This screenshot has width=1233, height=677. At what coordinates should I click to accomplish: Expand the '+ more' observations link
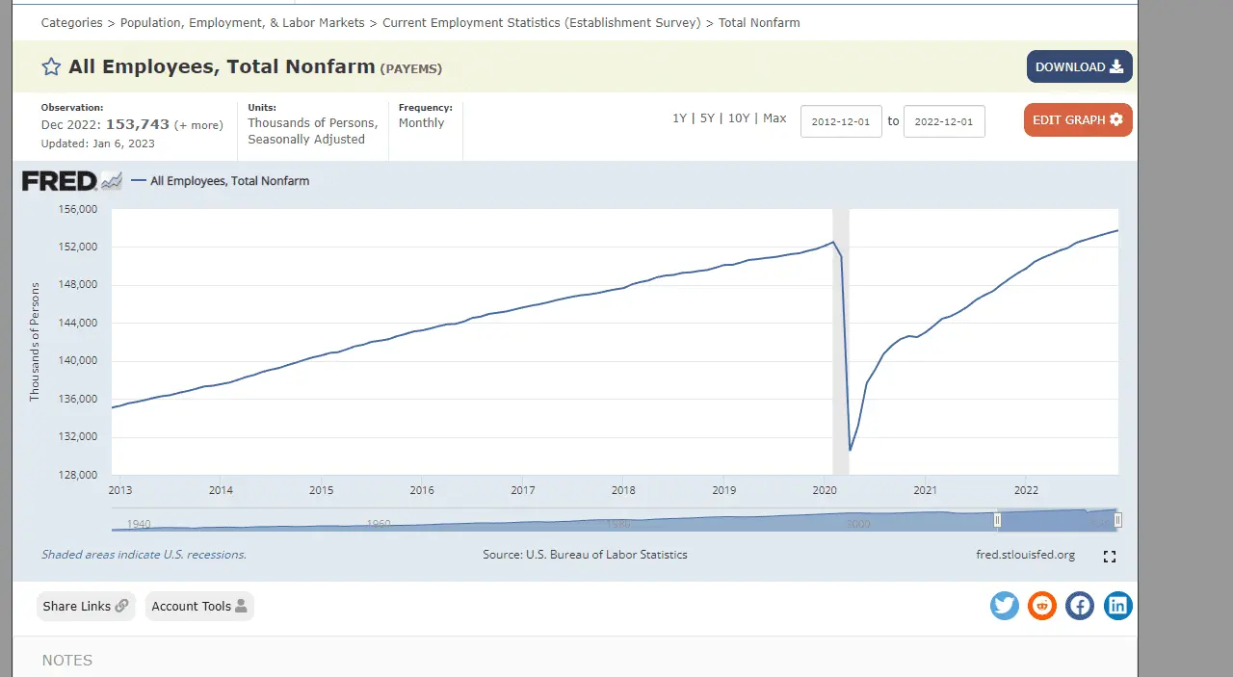198,125
